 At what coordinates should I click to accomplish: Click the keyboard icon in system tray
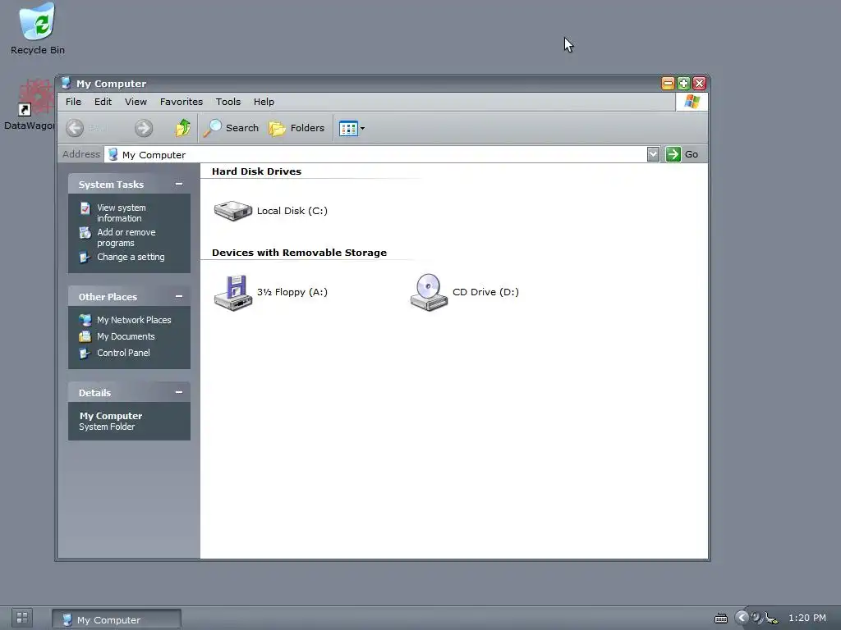721,619
